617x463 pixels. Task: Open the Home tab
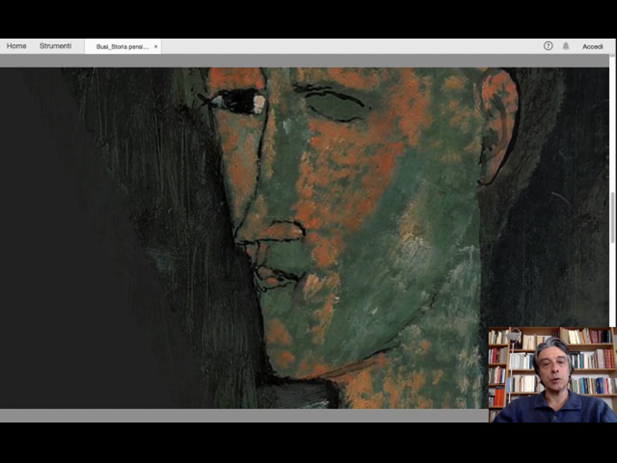[x=16, y=46]
